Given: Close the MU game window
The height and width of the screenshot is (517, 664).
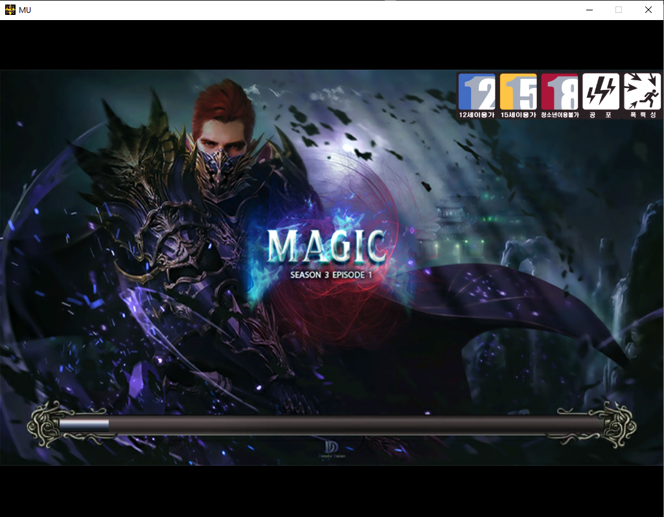Looking at the screenshot, I should pos(648,10).
